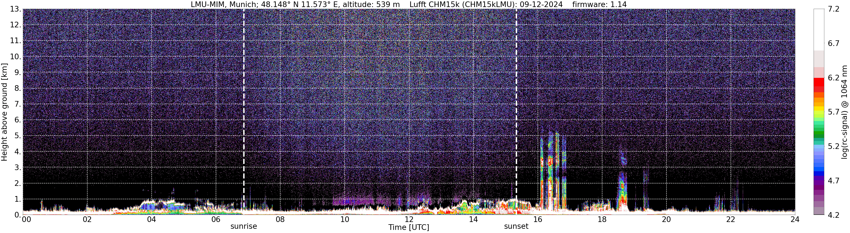Viewport: 850px width, 233px height.
Task: Click the y-axis tick label 6.
Action: (x=17, y=120)
